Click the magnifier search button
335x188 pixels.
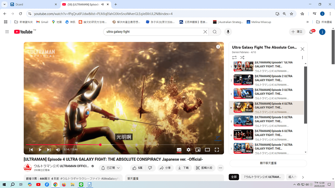215,32
